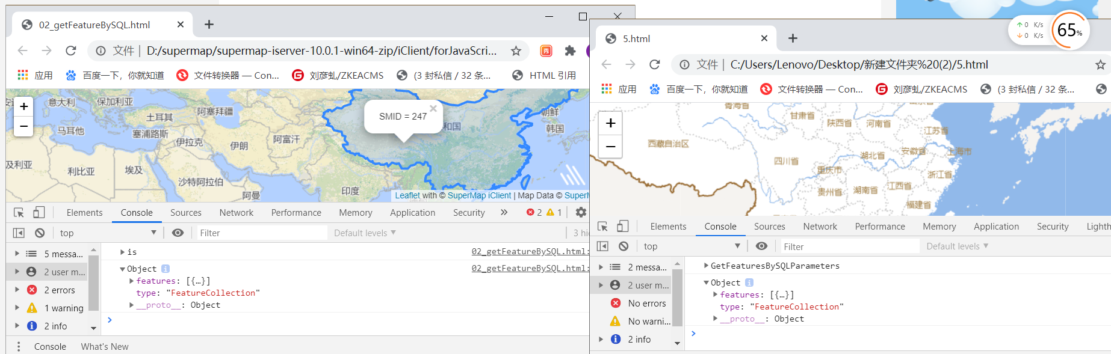Open apps grid in 5.html bookmarks bar
The image size is (1111, 354).
coord(607,89)
